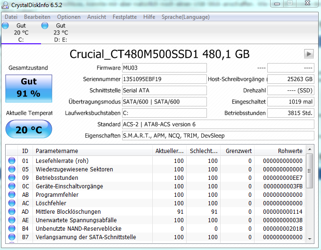The image size is (321, 250).
Task: Click the Eigenschaften field with S.M.A.R.T.
Action: 218,136
